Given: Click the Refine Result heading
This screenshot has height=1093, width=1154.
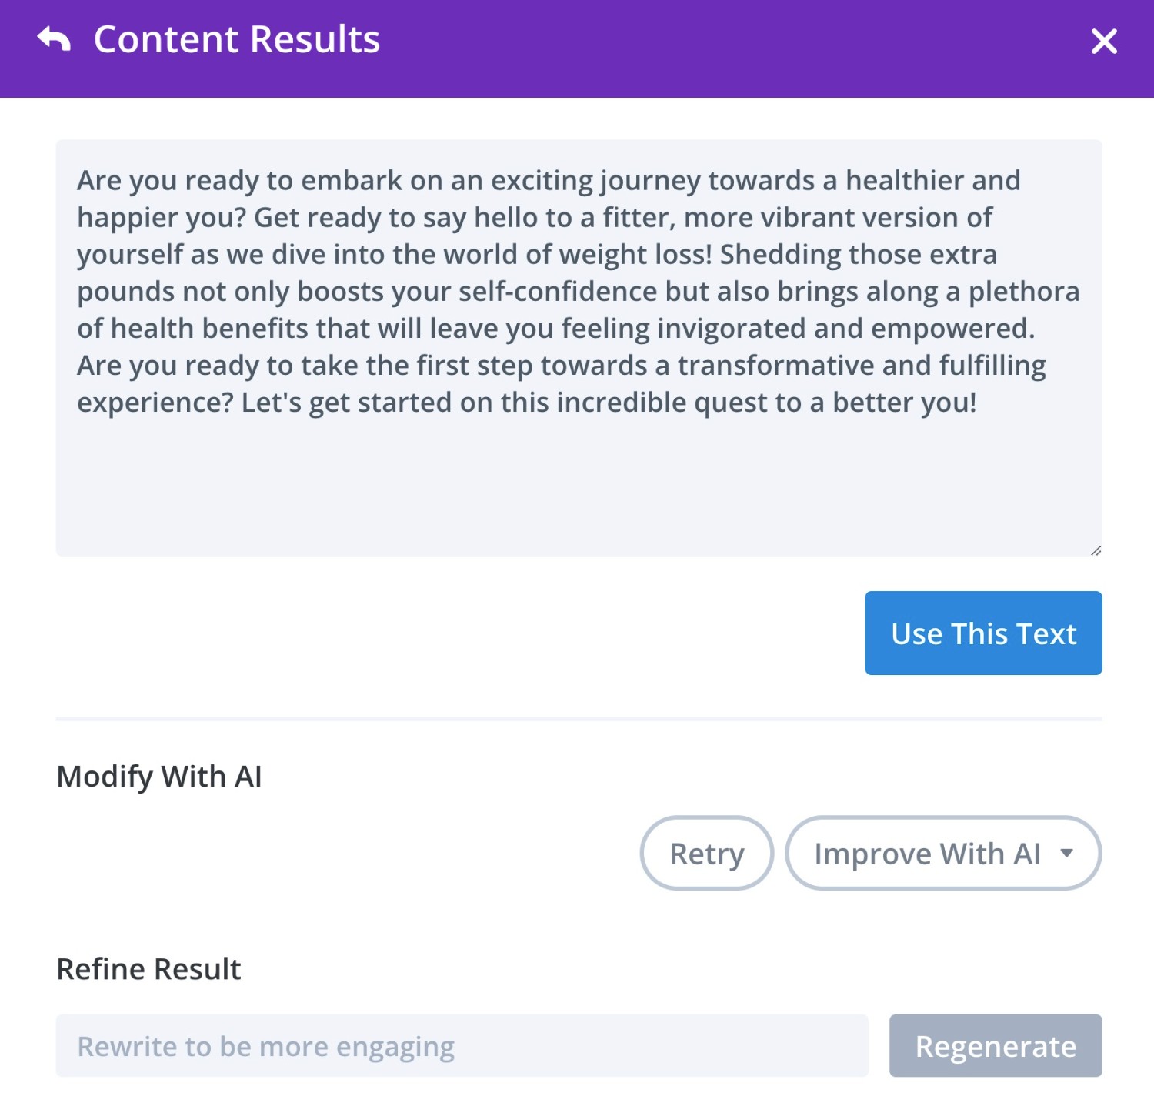Looking at the screenshot, I should pyautogui.click(x=149, y=969).
